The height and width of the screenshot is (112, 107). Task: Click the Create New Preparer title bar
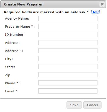click(x=53, y=4)
